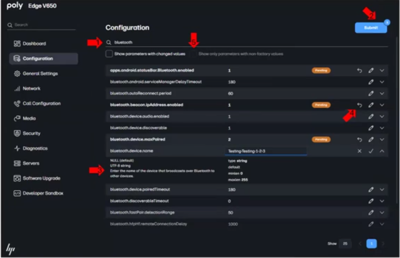Open Servers in the sidebar

(43, 163)
